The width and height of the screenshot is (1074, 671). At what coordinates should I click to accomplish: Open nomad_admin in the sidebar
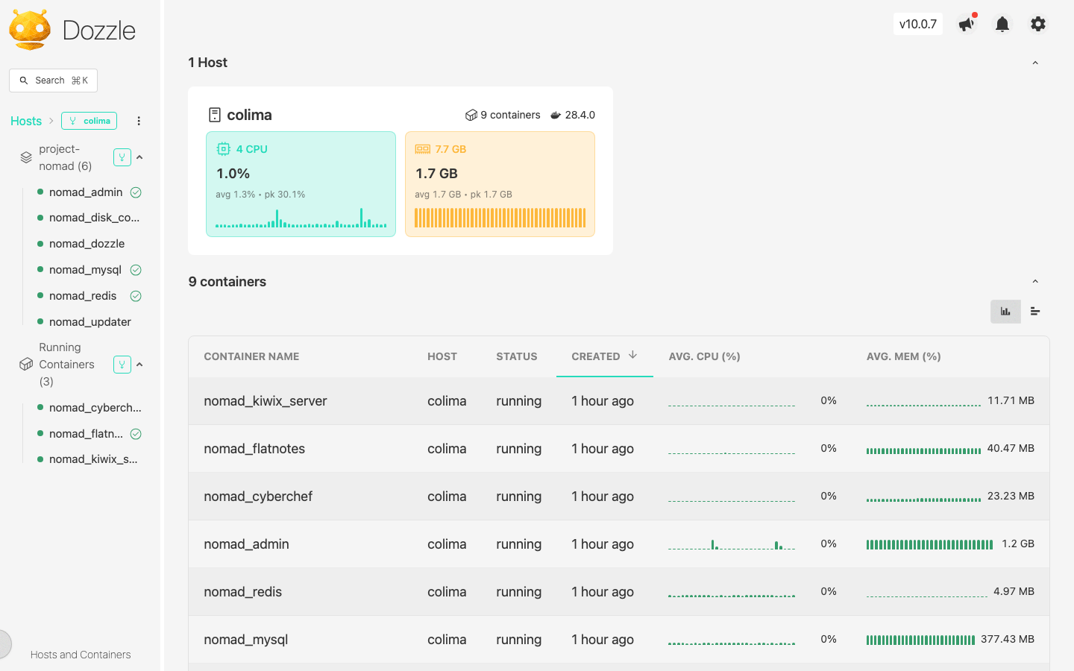86,192
